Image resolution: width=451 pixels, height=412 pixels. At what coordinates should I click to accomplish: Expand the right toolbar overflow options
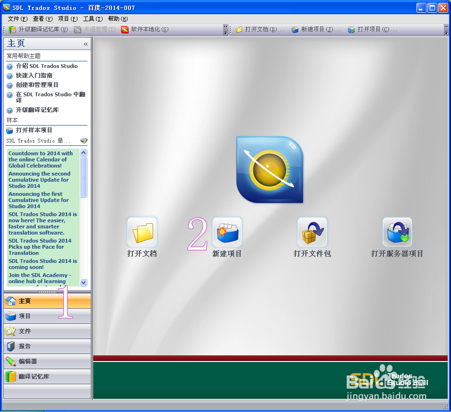point(446,30)
